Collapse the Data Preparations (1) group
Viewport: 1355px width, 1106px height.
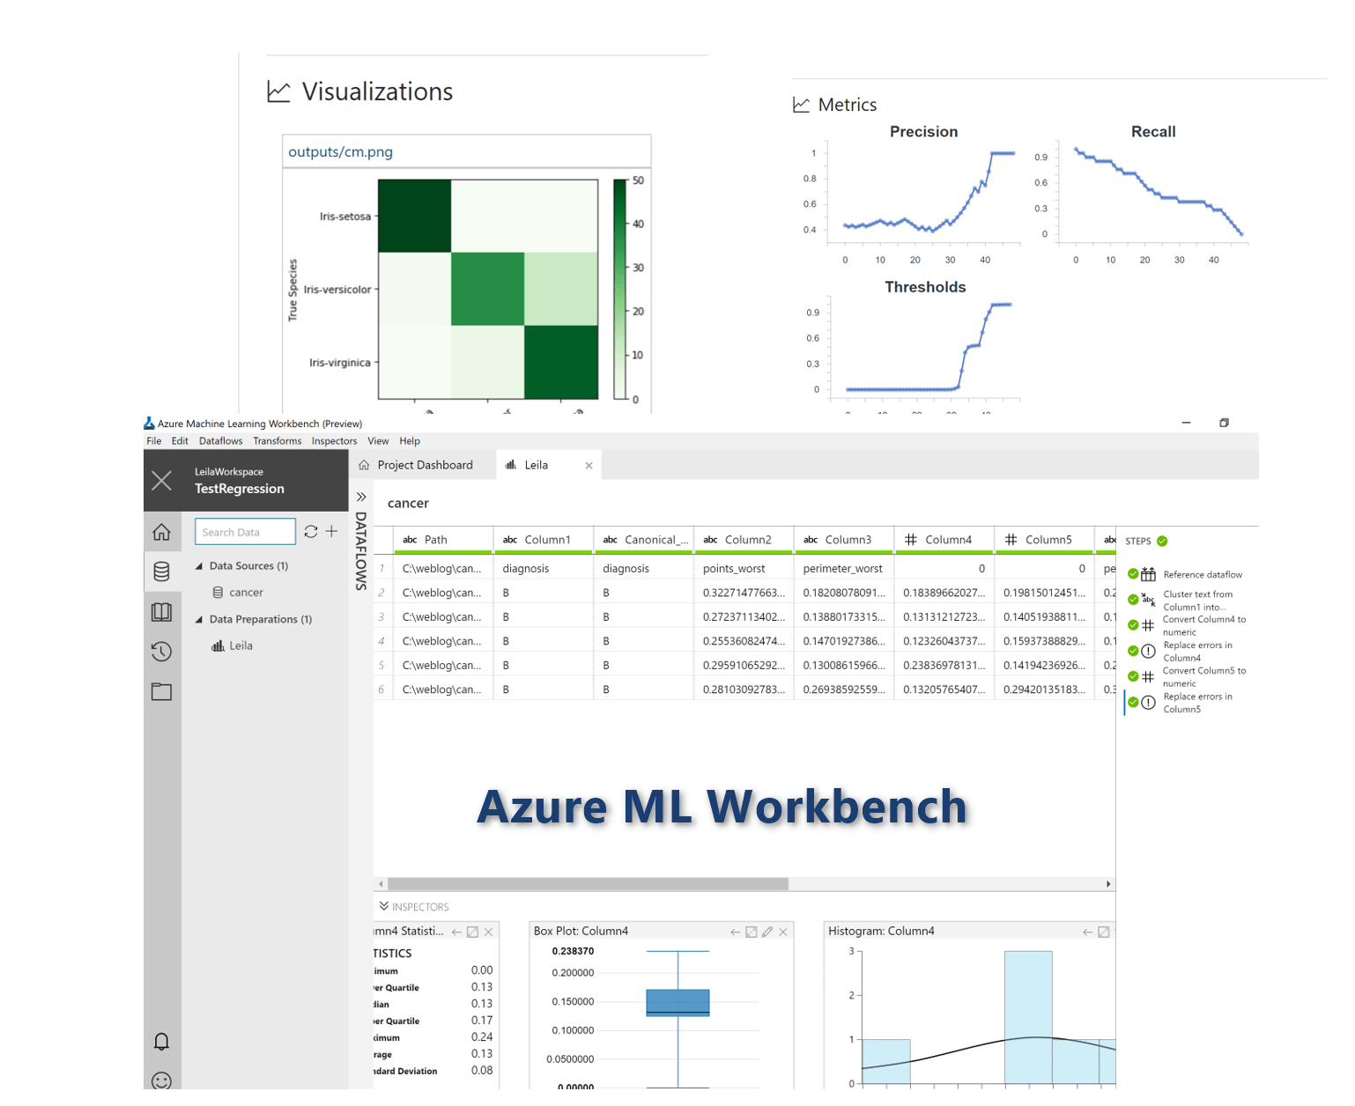click(199, 619)
